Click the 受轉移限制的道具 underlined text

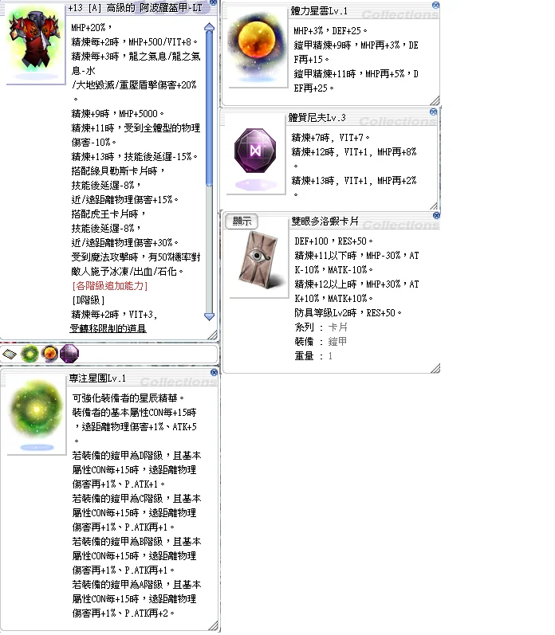pos(108,328)
